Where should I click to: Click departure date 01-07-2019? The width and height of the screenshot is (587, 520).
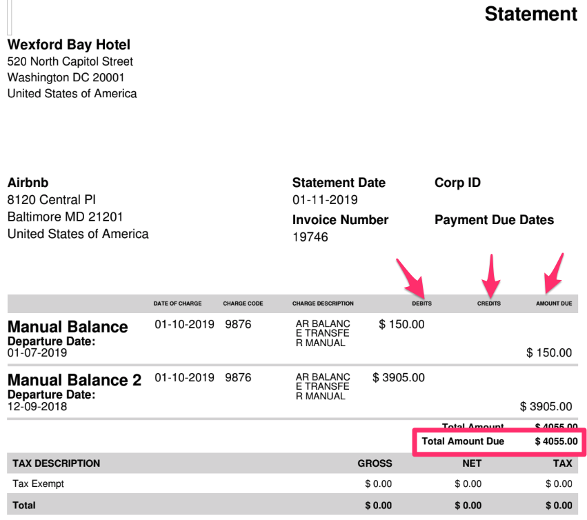37,352
